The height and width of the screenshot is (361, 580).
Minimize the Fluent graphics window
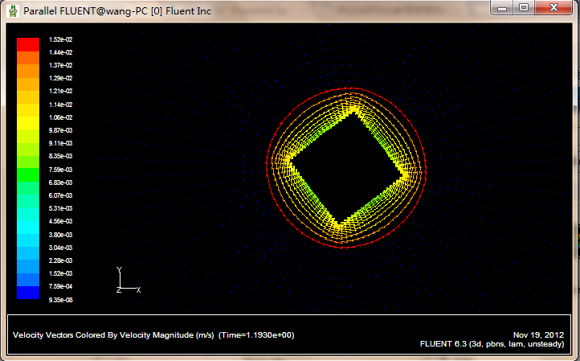(x=502, y=8)
